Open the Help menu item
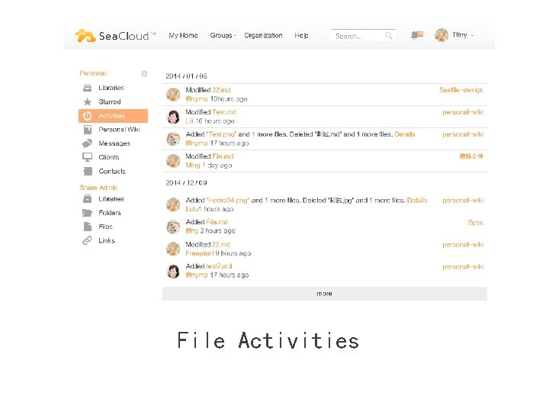Viewport: 549px width, 412px height. (x=301, y=35)
